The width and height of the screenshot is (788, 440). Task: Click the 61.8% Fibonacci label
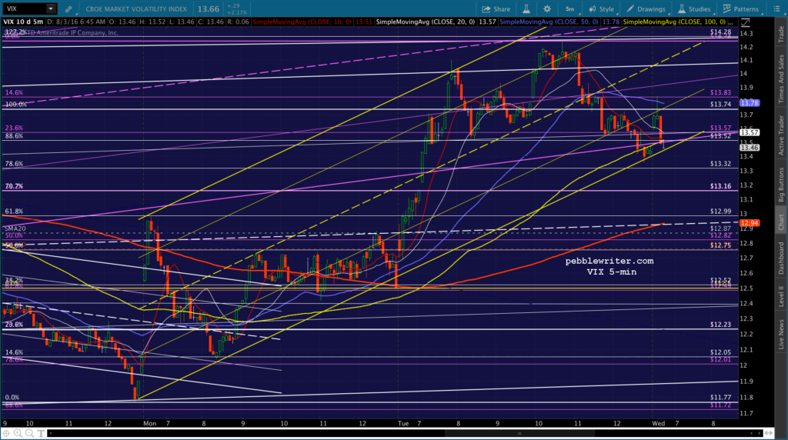click(x=14, y=212)
